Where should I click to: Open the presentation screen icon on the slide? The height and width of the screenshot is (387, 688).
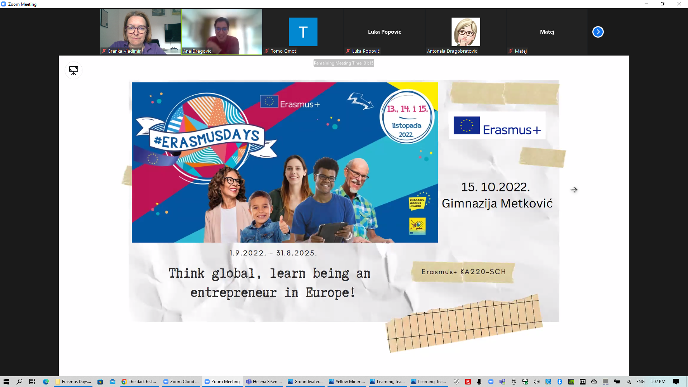point(73,71)
